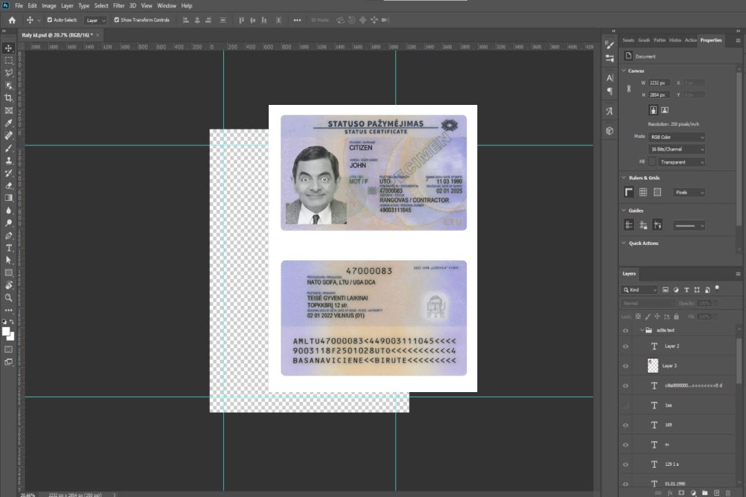Screen dimensions: 746x497
Task: Collapse the Quick Actions section
Action: pos(624,243)
